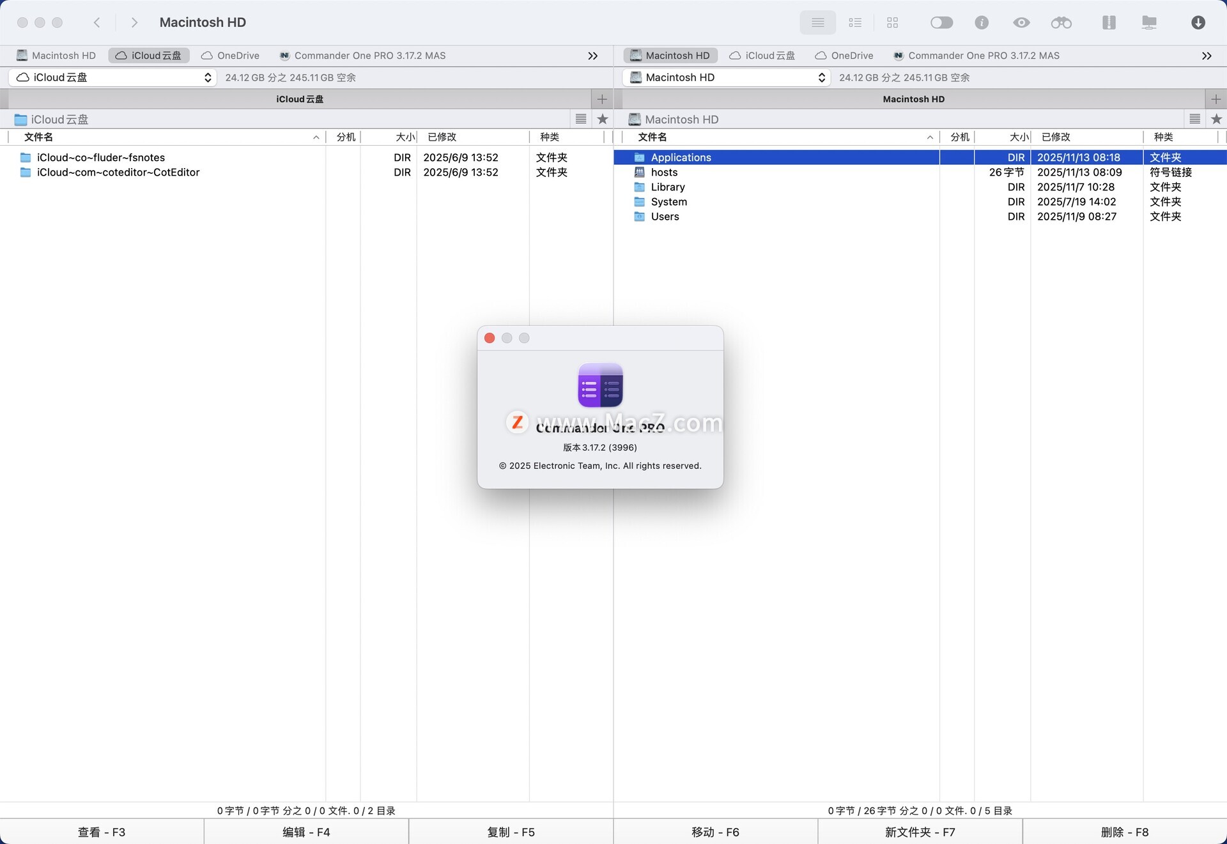This screenshot has width=1227, height=844.
Task: Expand left panel drives overflow chevron
Action: tap(592, 56)
